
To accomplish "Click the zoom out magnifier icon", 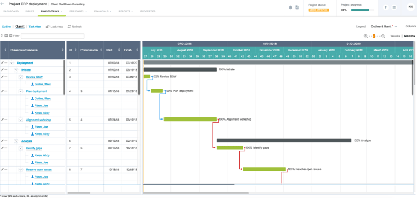I will [383, 36].
